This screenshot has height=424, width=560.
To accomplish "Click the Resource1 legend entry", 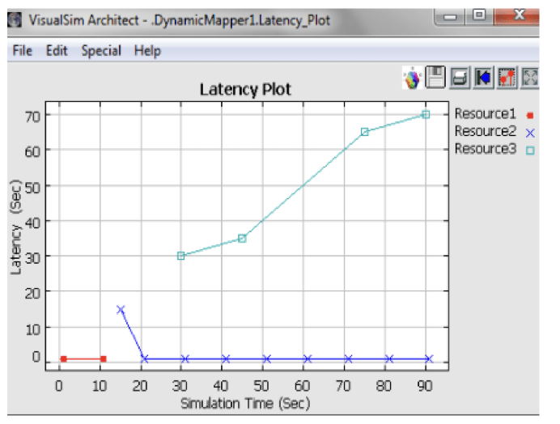I will click(485, 115).
